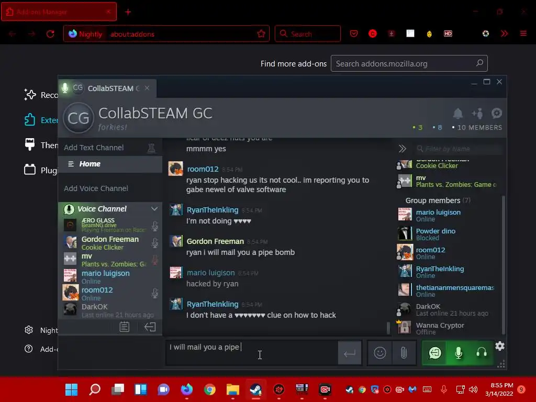Click the Firefox Search box
536x402 pixels.
point(308,33)
